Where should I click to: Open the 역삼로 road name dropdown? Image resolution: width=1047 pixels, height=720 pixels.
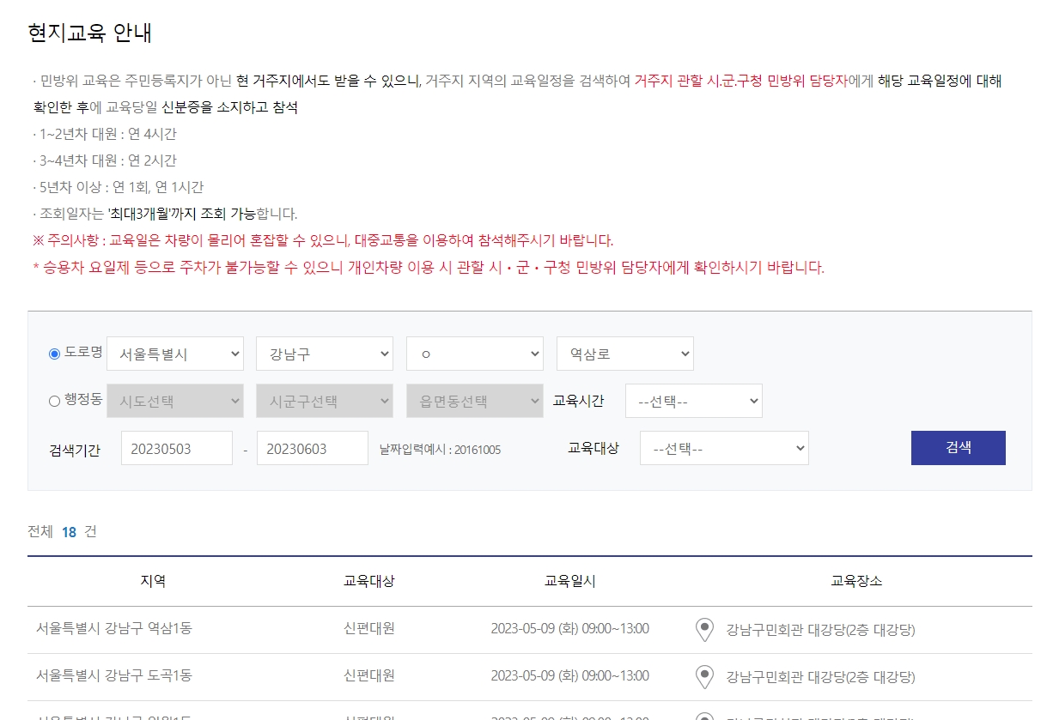(624, 354)
